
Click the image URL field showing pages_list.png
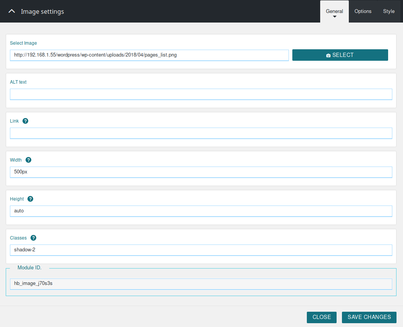click(149, 55)
